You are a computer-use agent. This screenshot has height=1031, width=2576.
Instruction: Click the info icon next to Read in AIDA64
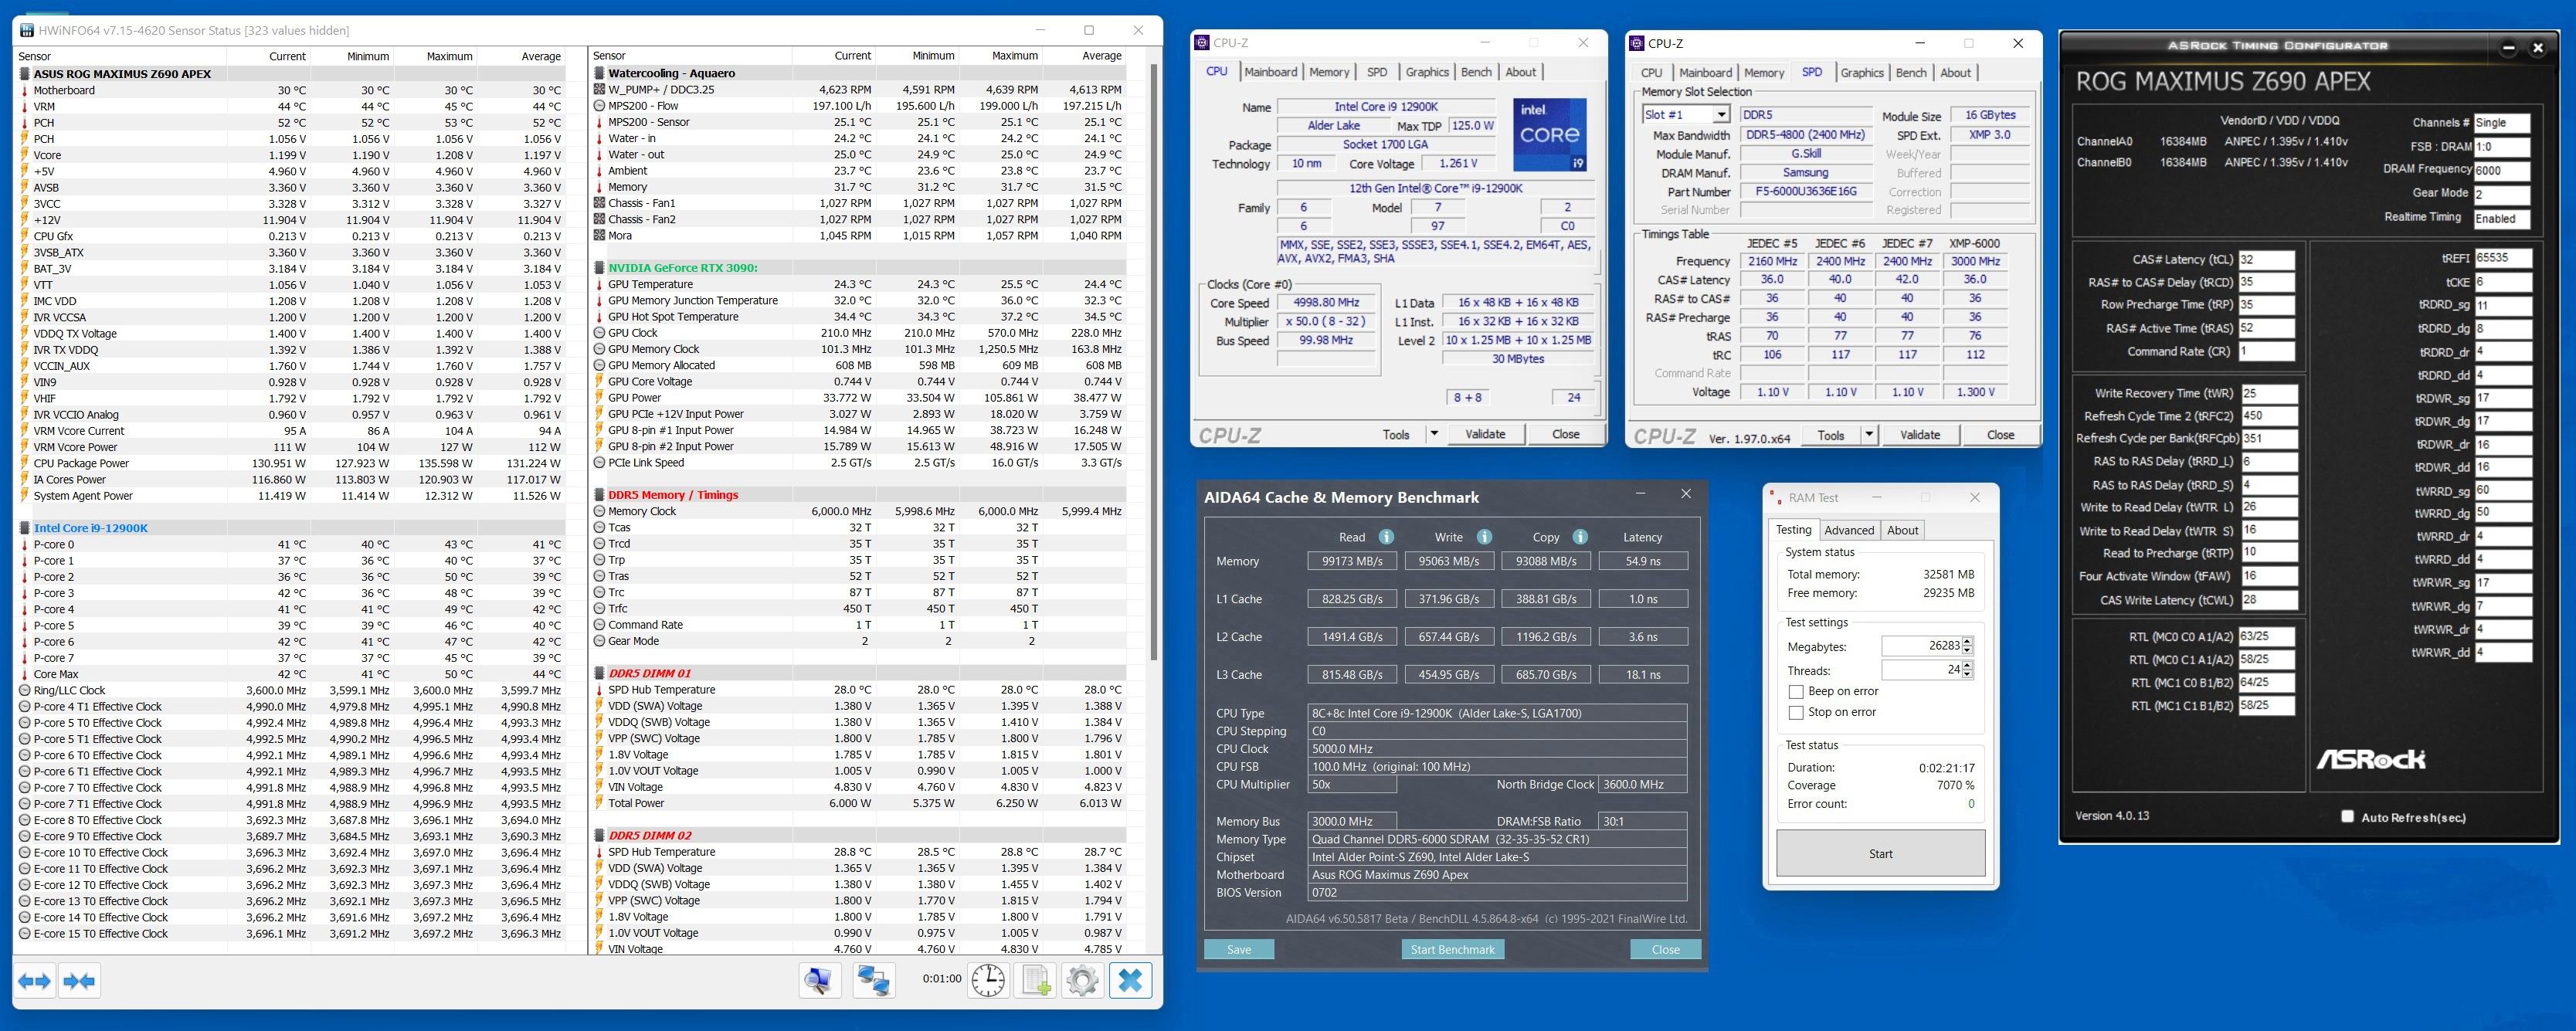click(1386, 537)
